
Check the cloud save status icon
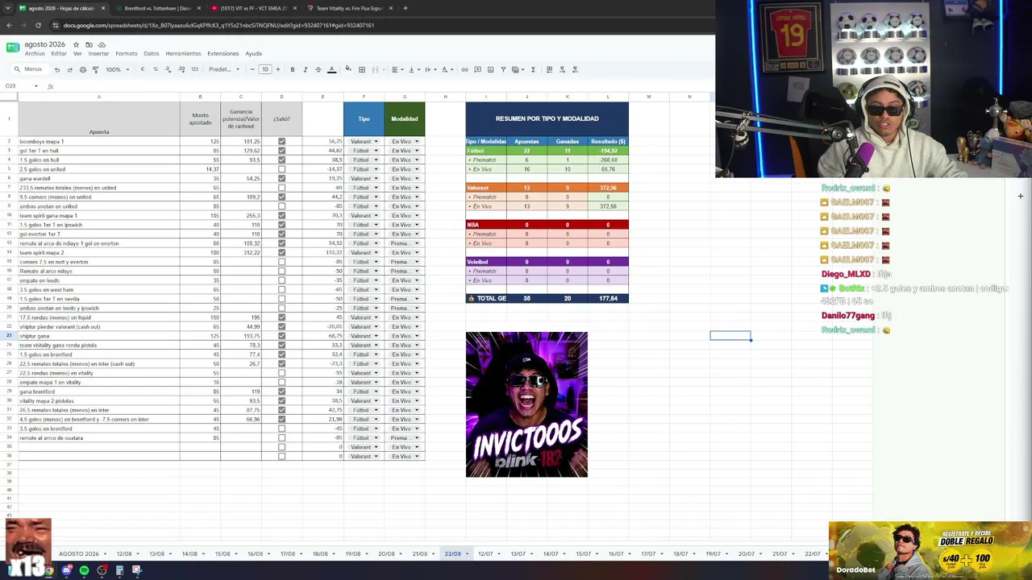(102, 44)
